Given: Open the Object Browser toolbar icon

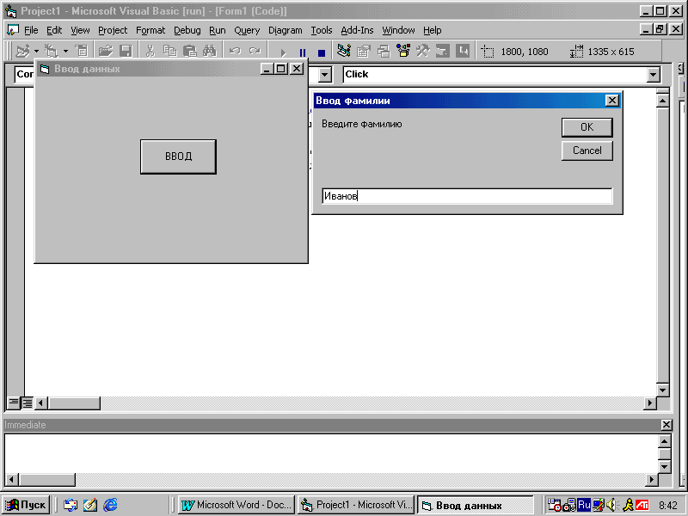Looking at the screenshot, I should pyautogui.click(x=403, y=51).
